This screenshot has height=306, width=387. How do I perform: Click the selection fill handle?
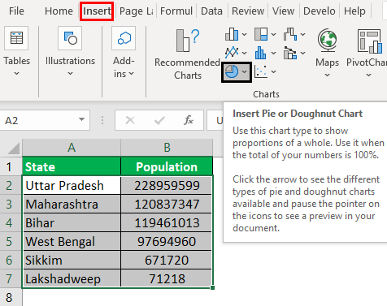click(212, 288)
